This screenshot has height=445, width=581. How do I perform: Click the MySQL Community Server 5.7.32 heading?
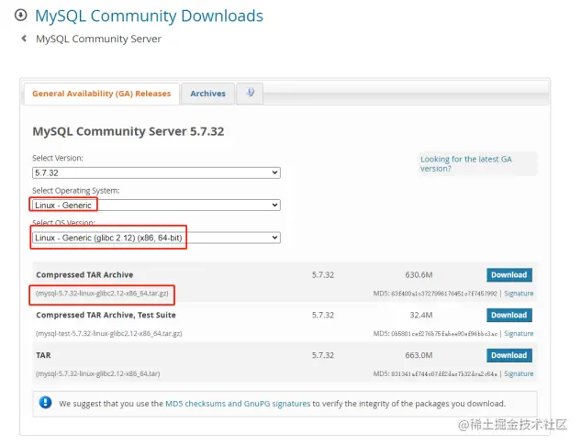click(x=128, y=131)
